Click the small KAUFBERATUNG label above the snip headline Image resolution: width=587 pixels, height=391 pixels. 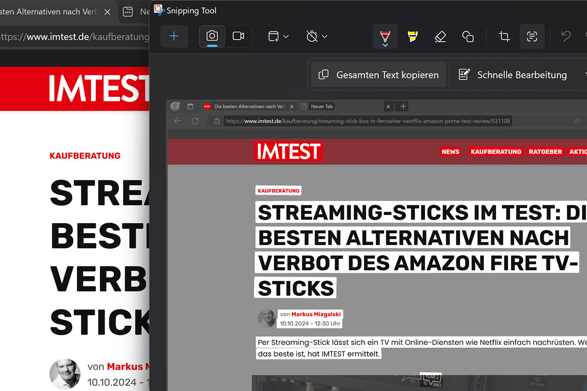(278, 191)
